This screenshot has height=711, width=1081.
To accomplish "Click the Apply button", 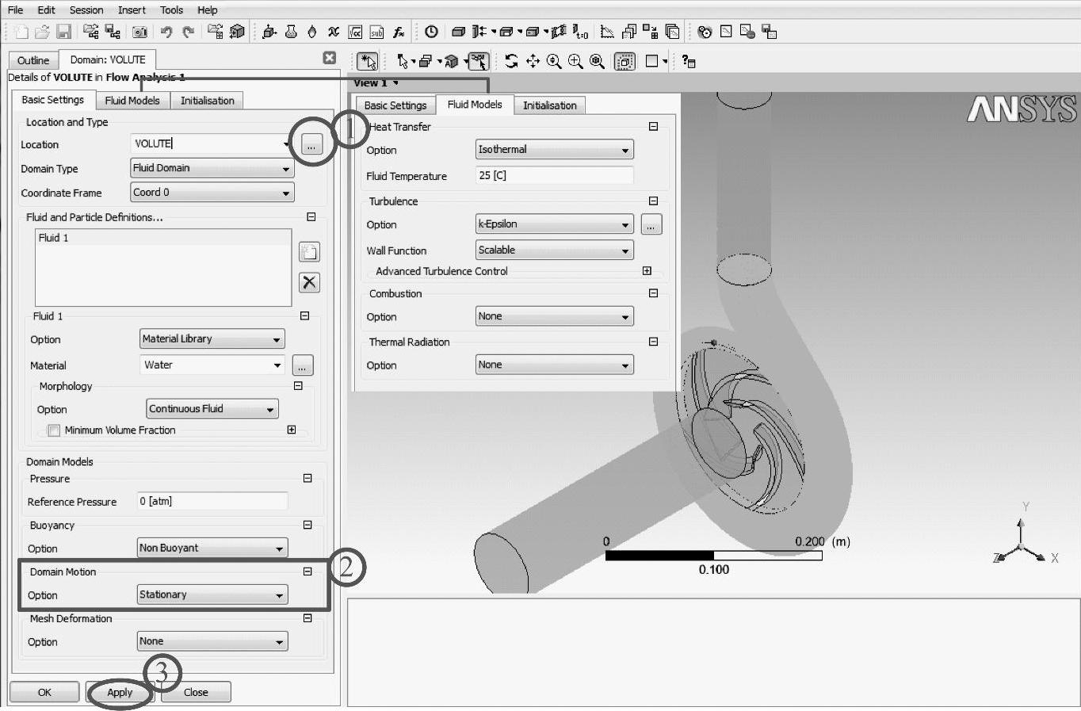I will point(120,692).
